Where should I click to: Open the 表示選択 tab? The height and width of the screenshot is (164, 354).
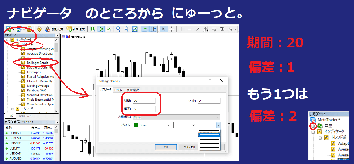(x=132, y=90)
